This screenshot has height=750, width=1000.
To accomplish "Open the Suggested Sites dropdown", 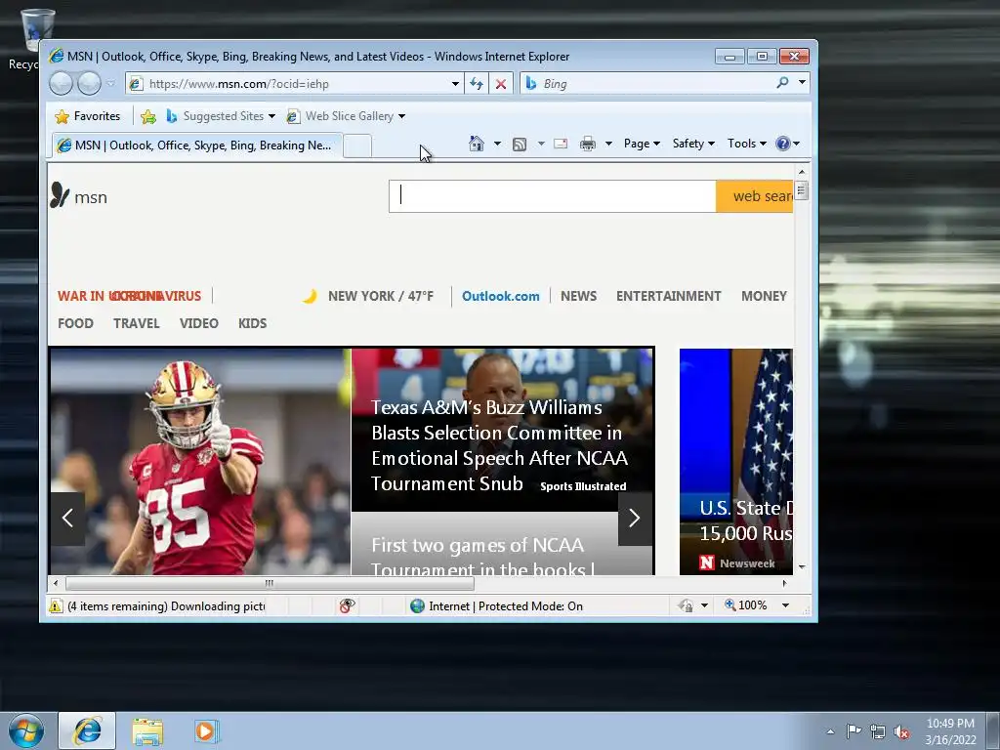I will (220, 116).
